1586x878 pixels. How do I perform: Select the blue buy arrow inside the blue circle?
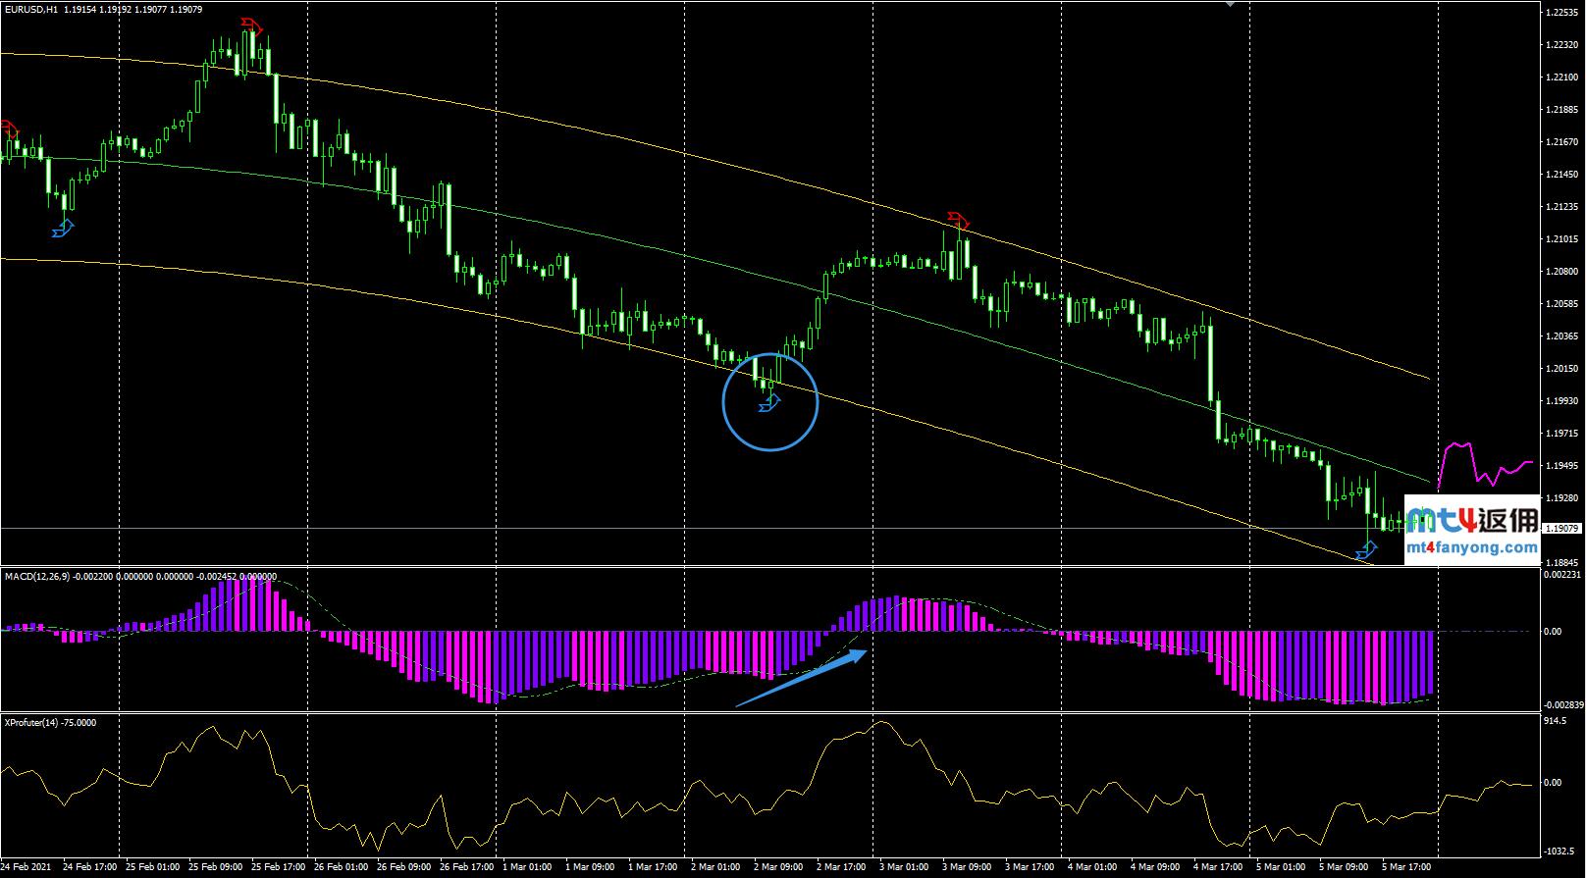[770, 403]
